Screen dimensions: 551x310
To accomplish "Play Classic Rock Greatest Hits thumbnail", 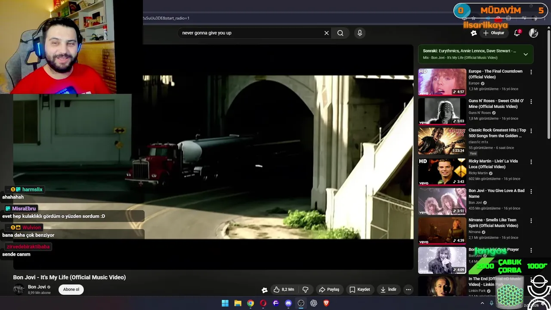I will click(x=442, y=141).
